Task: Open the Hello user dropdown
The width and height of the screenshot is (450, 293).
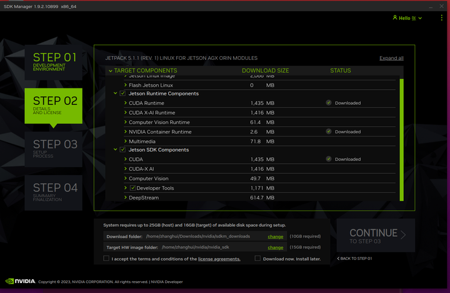Action: (407, 18)
